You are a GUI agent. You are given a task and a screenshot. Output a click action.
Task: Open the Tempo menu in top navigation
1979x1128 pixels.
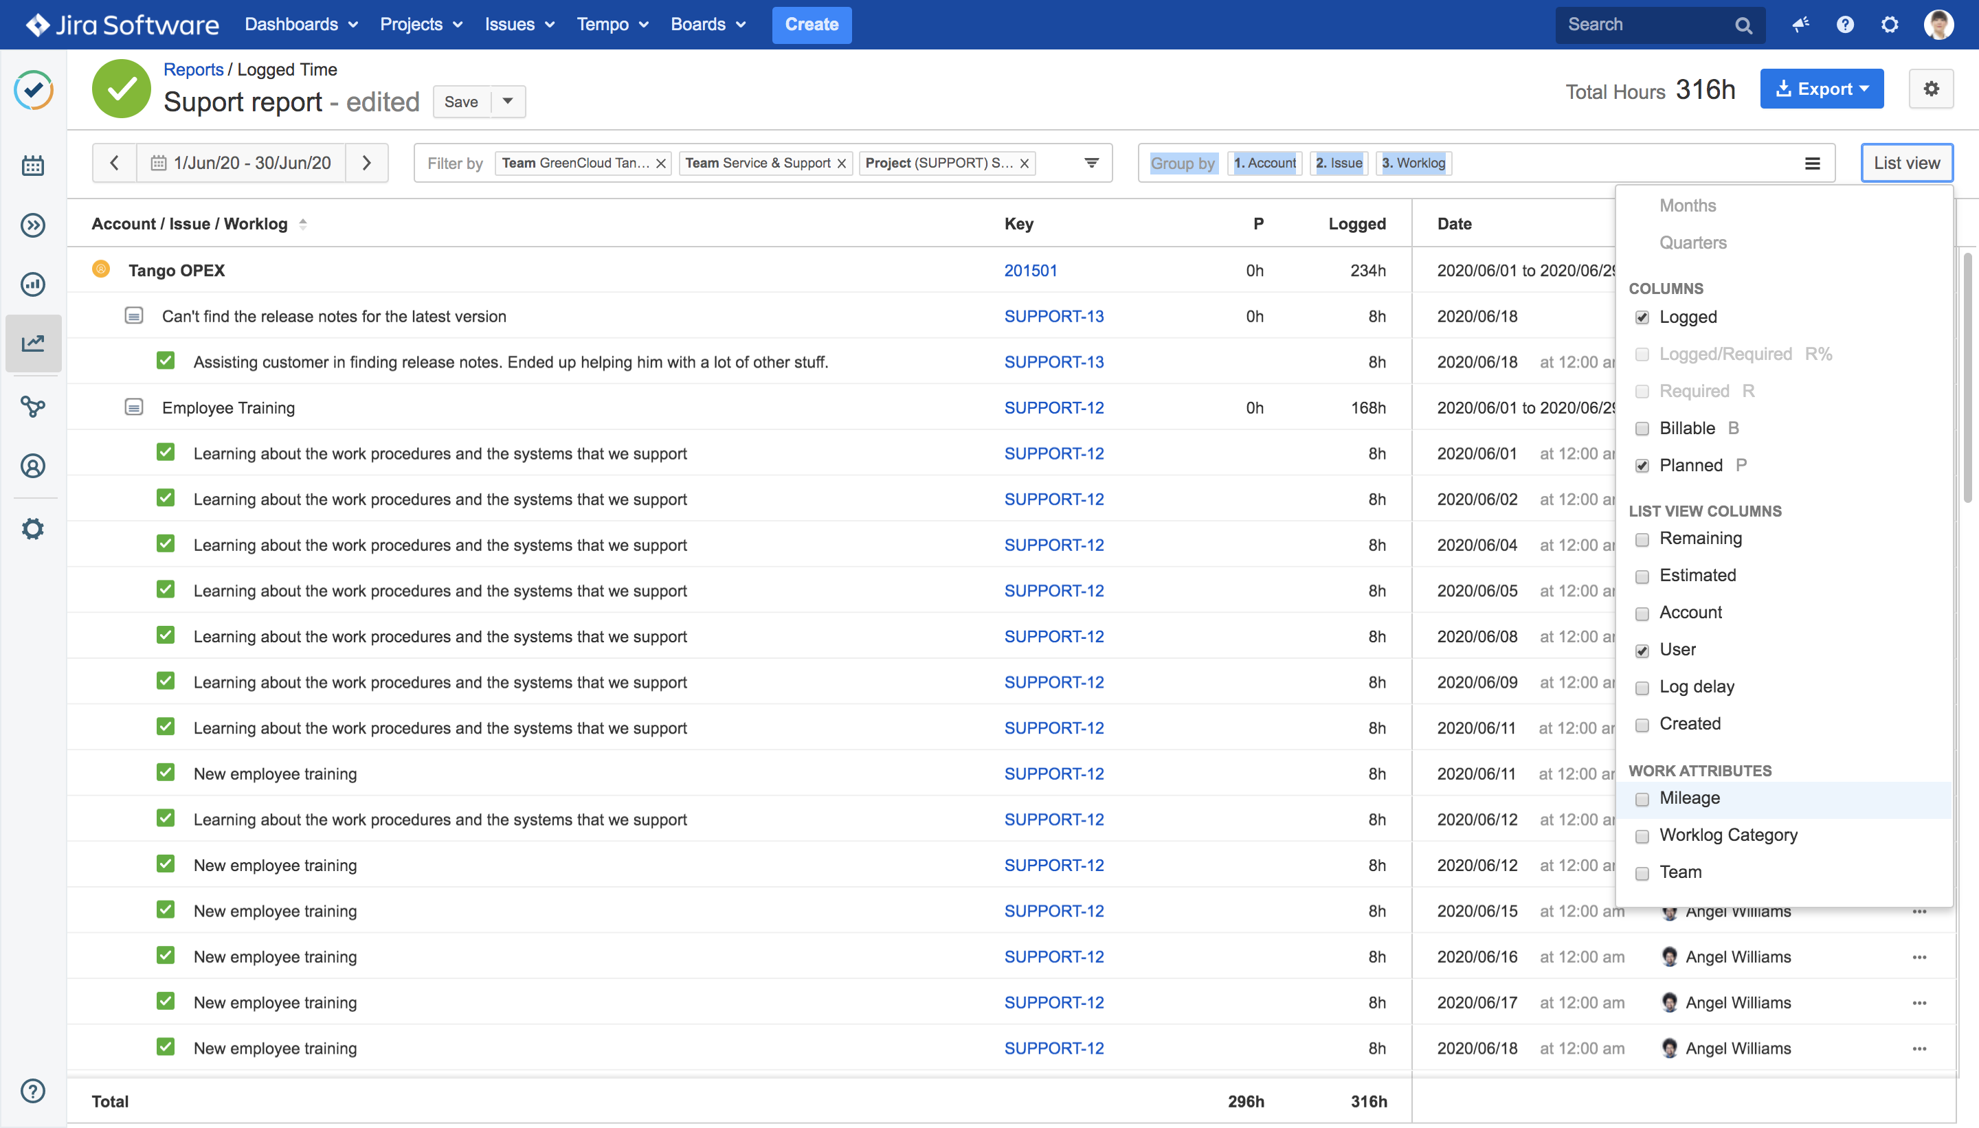tap(612, 25)
